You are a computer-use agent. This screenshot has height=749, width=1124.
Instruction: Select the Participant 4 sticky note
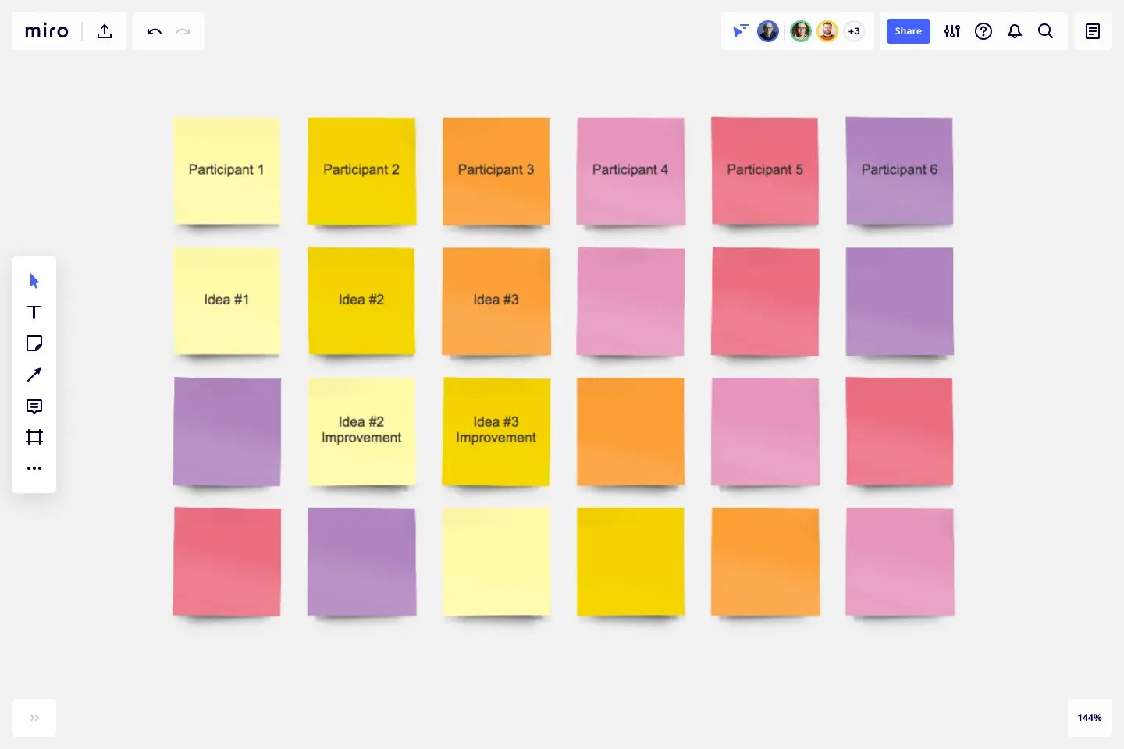[631, 172]
